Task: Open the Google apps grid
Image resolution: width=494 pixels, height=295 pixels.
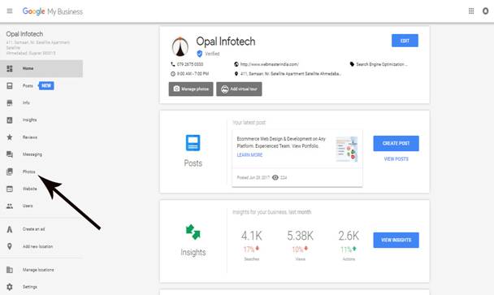Action: click(471, 11)
